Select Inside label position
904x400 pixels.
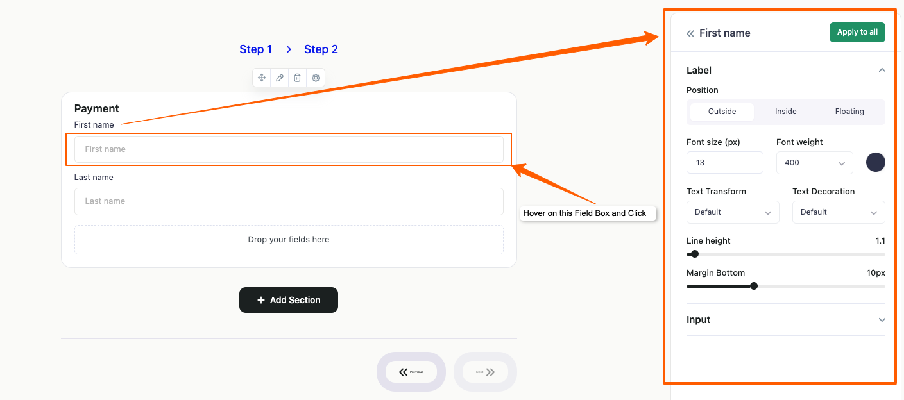coord(785,112)
